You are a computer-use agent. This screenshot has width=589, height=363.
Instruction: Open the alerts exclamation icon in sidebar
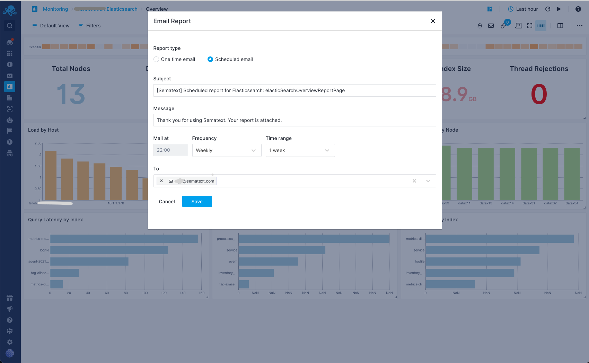pyautogui.click(x=10, y=64)
